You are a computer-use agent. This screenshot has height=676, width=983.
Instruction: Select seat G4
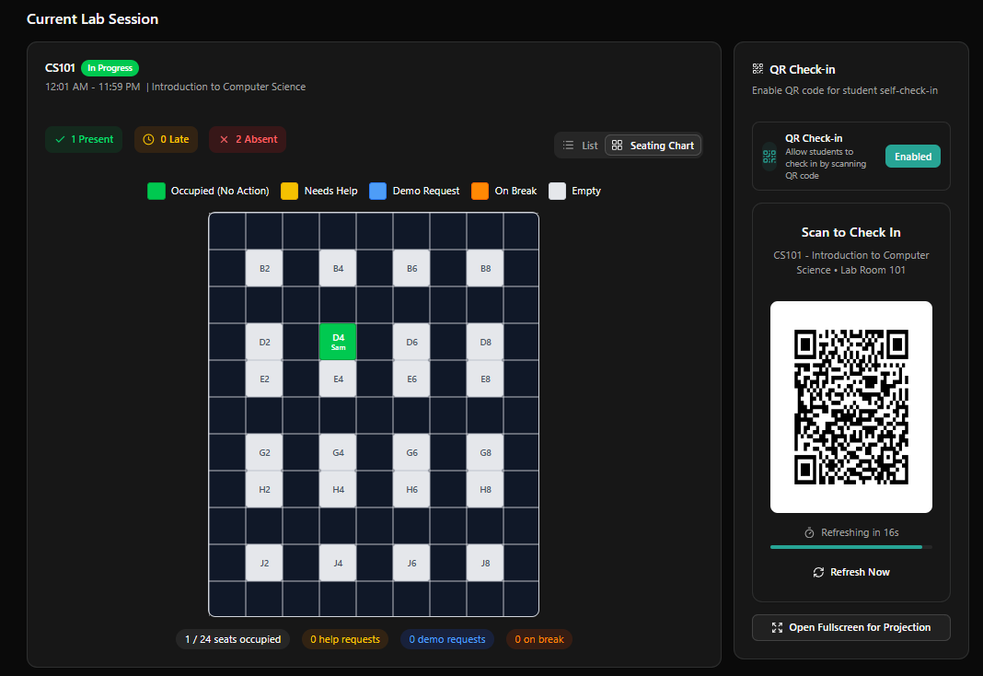[x=338, y=452]
